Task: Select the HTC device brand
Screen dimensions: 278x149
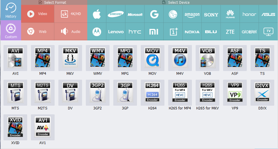Action: click(135, 31)
